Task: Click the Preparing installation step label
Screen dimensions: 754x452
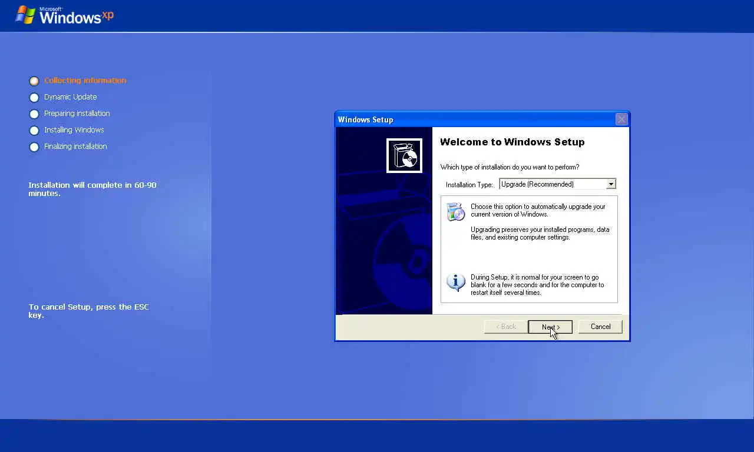Action: tap(77, 114)
